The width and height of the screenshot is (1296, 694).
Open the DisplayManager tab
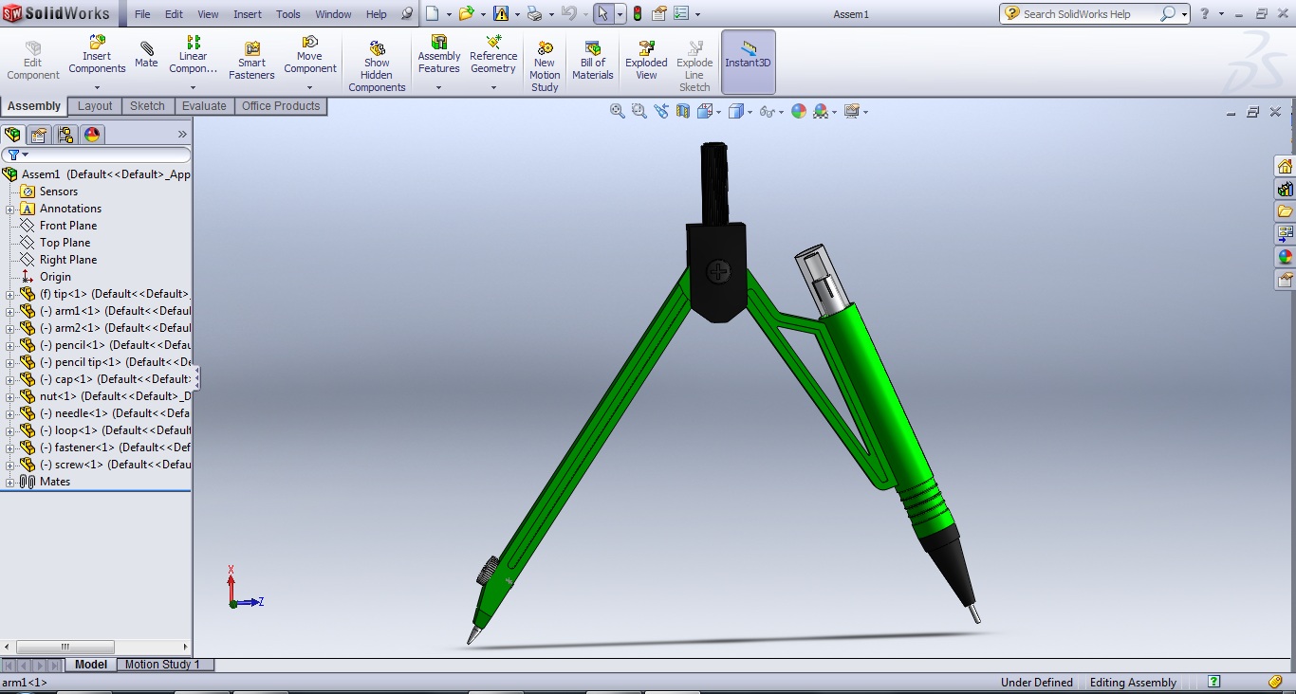tap(92, 134)
